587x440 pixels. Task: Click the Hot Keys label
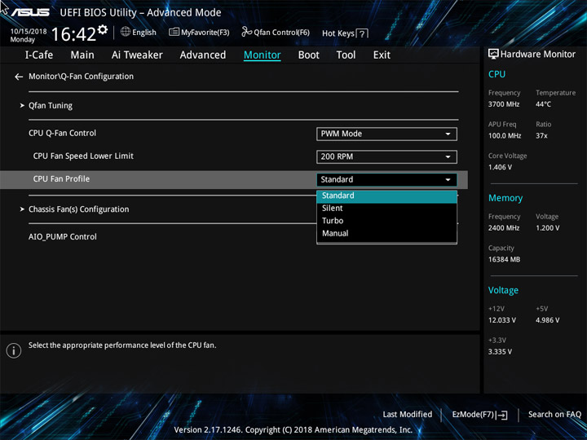pos(338,33)
